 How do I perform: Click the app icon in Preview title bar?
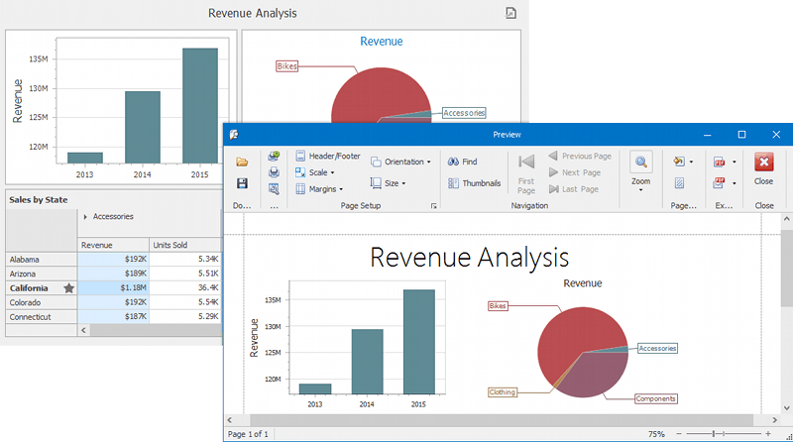click(x=234, y=135)
